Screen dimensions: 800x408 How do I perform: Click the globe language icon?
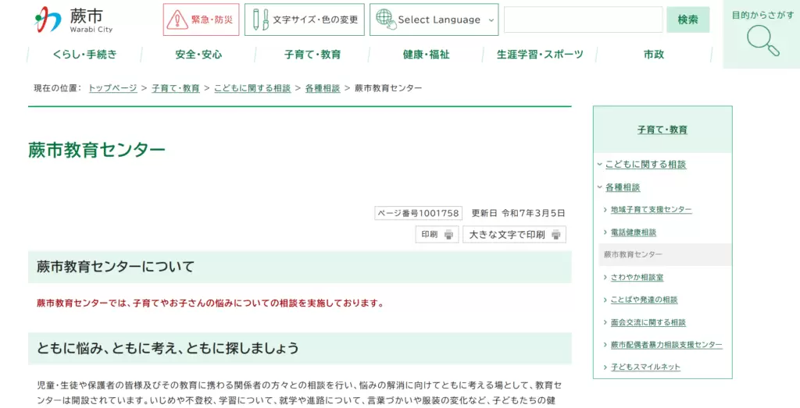point(386,20)
